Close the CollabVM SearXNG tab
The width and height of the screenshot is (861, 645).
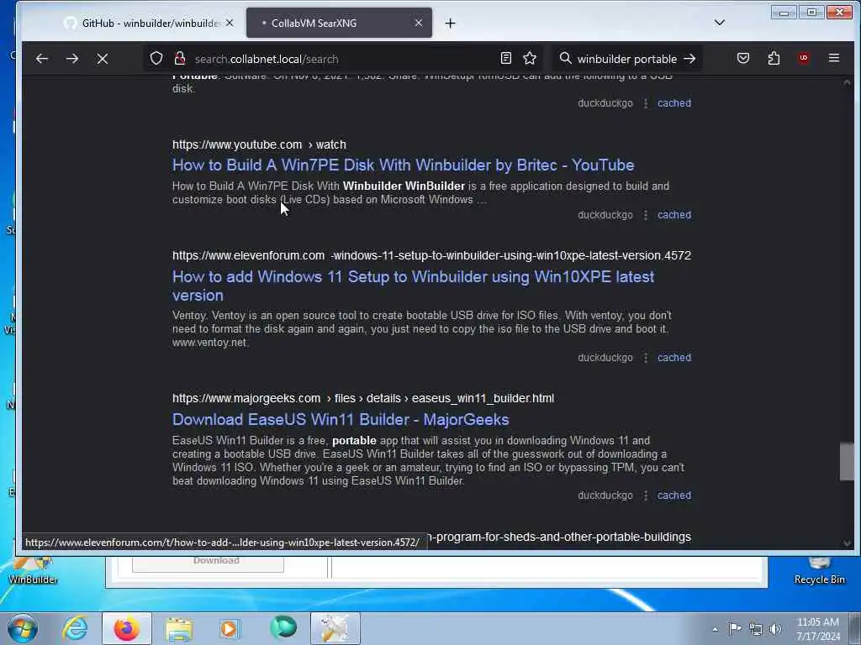[419, 23]
